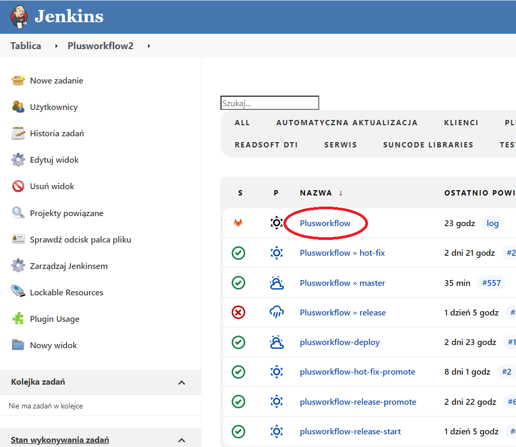Viewport: 516px width, 447px height.
Task: Click the Użytkownicy people icon
Action: tap(18, 107)
